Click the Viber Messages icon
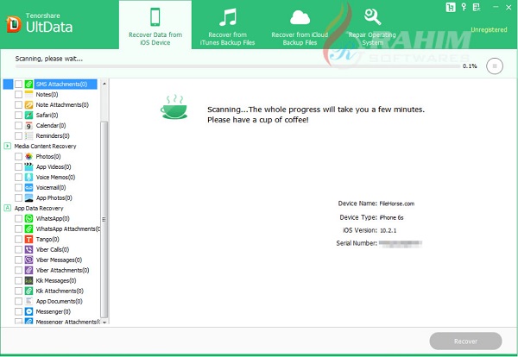The height and width of the screenshot is (357, 518). 28,260
